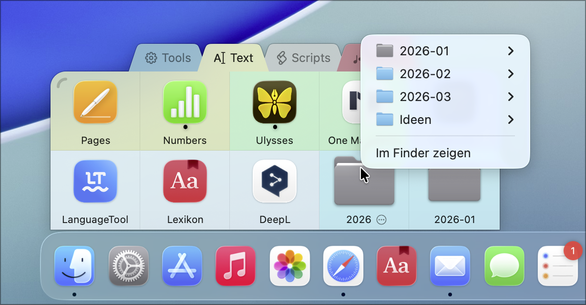
Task: Expand the 2026-03 submenu arrow
Action: 511,97
